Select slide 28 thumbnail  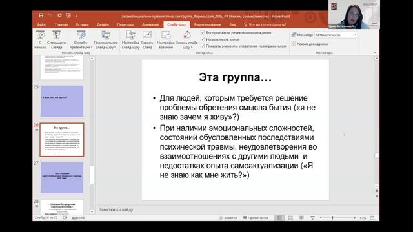click(62, 208)
